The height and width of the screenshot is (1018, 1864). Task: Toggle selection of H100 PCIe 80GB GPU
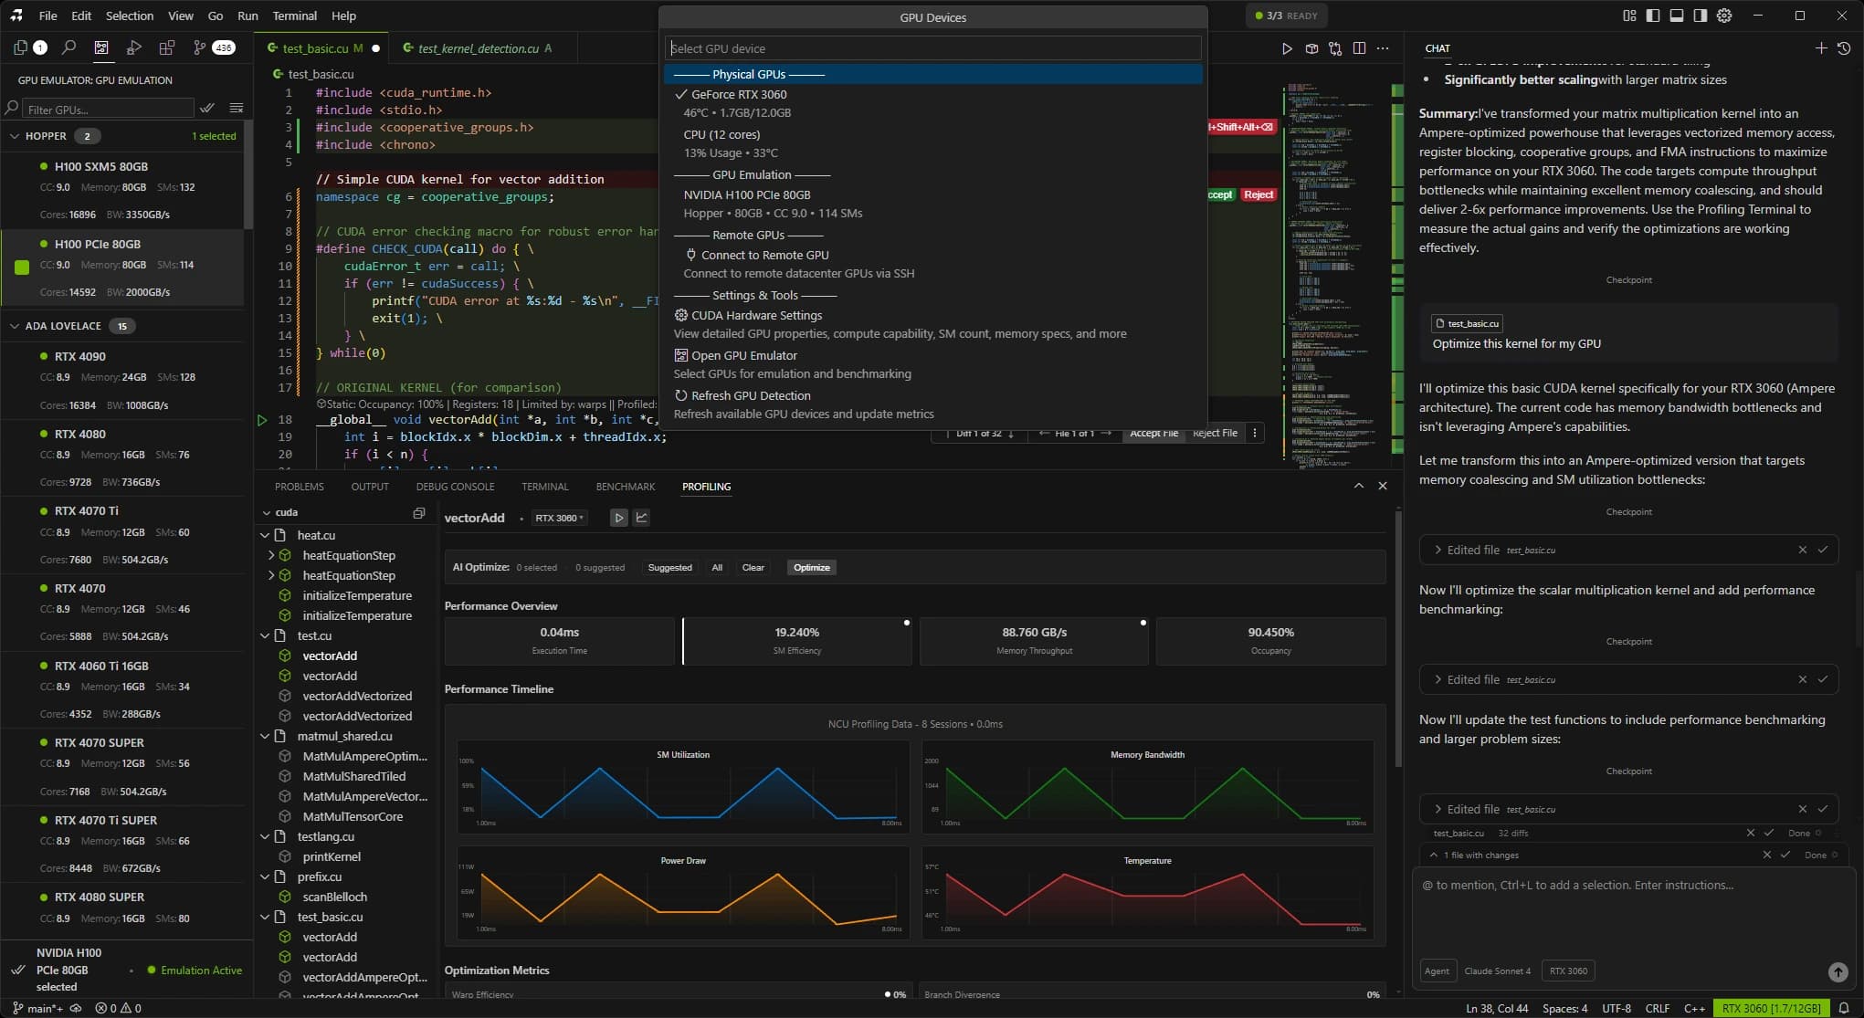coord(21,268)
